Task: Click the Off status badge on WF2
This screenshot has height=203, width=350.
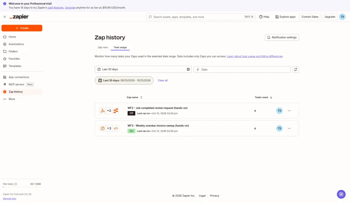Action: pyautogui.click(x=131, y=113)
